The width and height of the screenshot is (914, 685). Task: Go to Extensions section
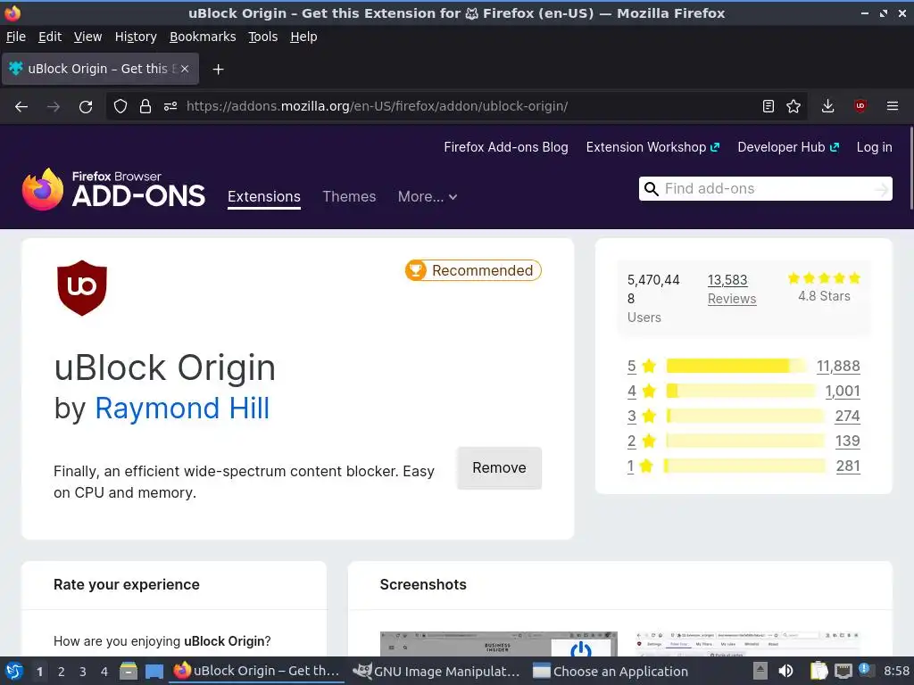264,197
